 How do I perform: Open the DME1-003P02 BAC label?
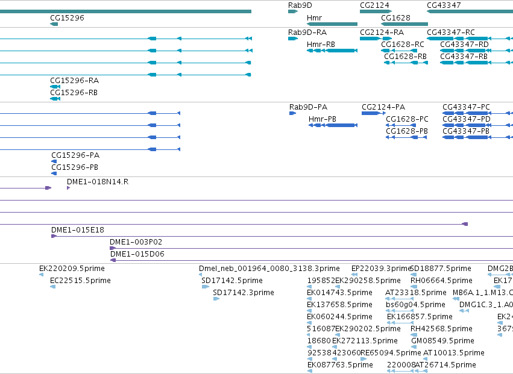click(136, 242)
